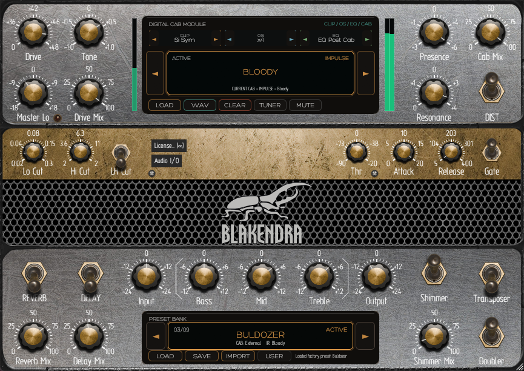Screen dimensions: 524x371
Task: Click the Drive Mix knob
Action: tap(89, 92)
